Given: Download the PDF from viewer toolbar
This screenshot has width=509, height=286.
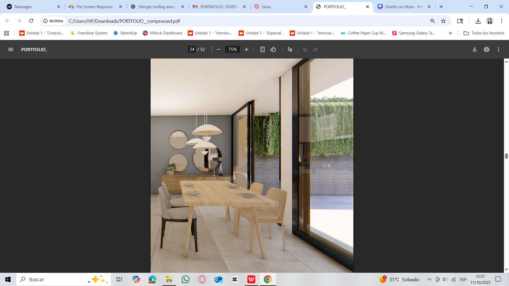Looking at the screenshot, I should [x=475, y=50].
